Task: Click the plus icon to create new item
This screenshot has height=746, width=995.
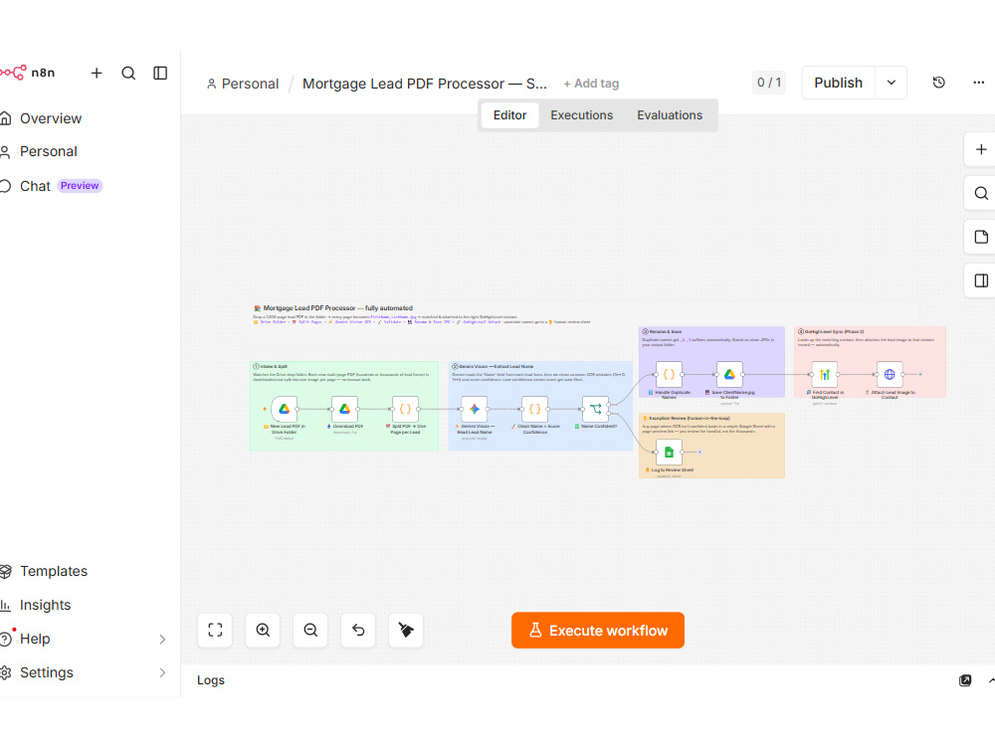Action: tap(97, 73)
